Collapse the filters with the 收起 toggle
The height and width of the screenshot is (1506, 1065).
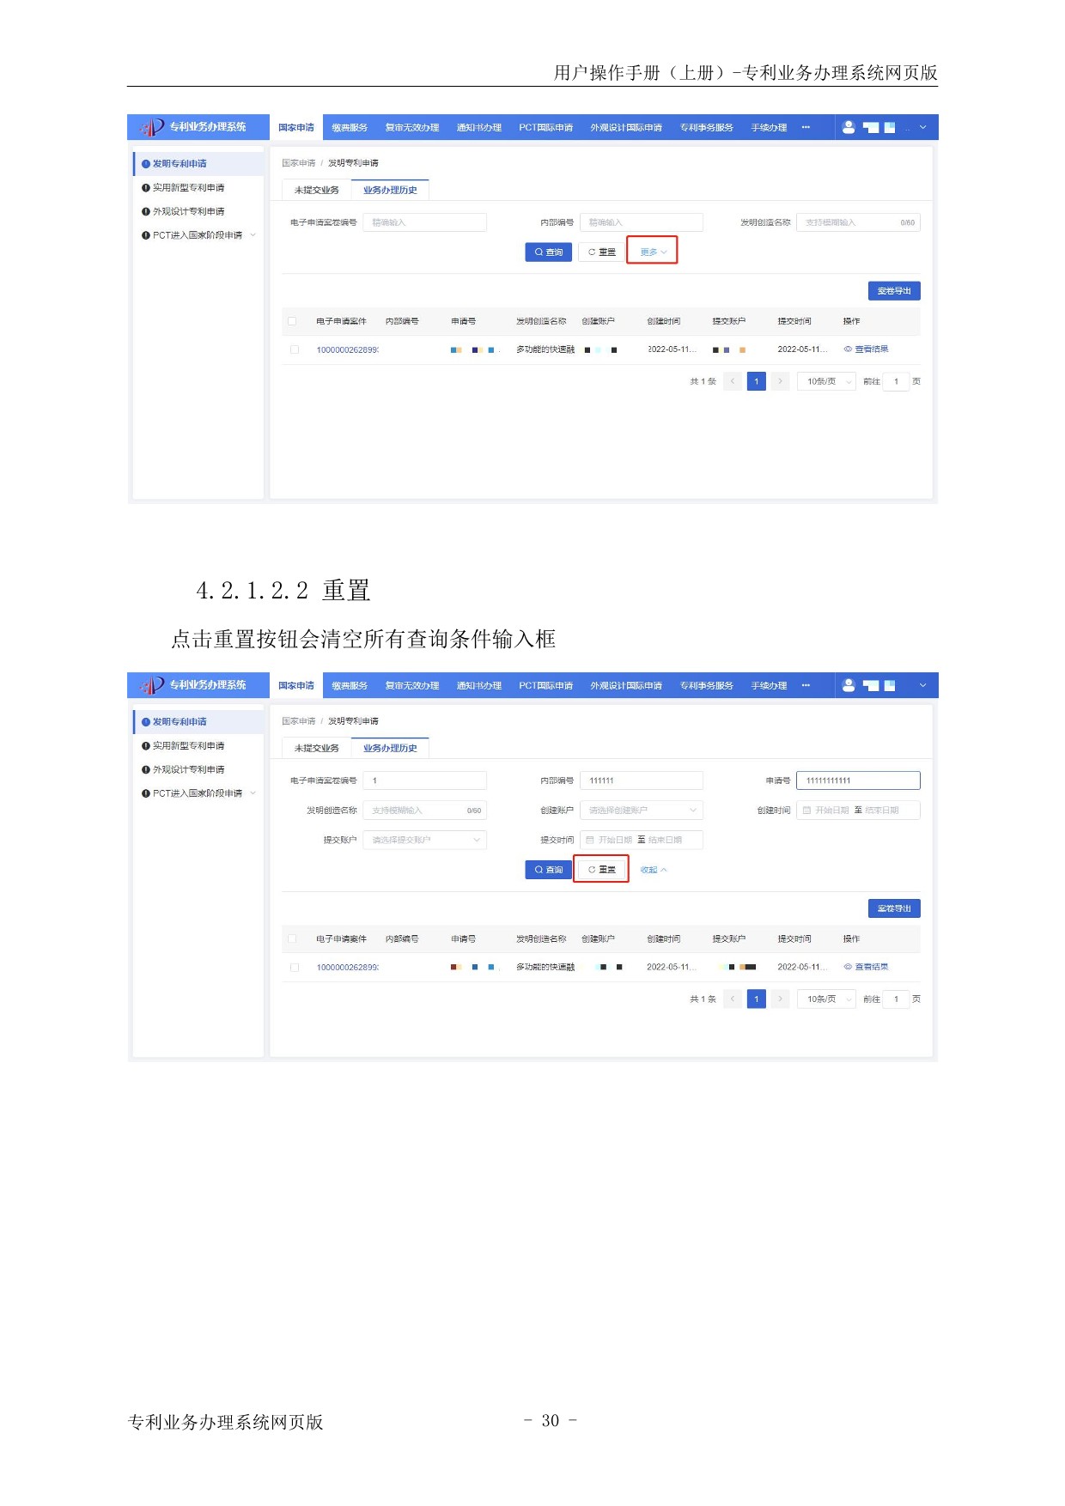[x=653, y=870]
